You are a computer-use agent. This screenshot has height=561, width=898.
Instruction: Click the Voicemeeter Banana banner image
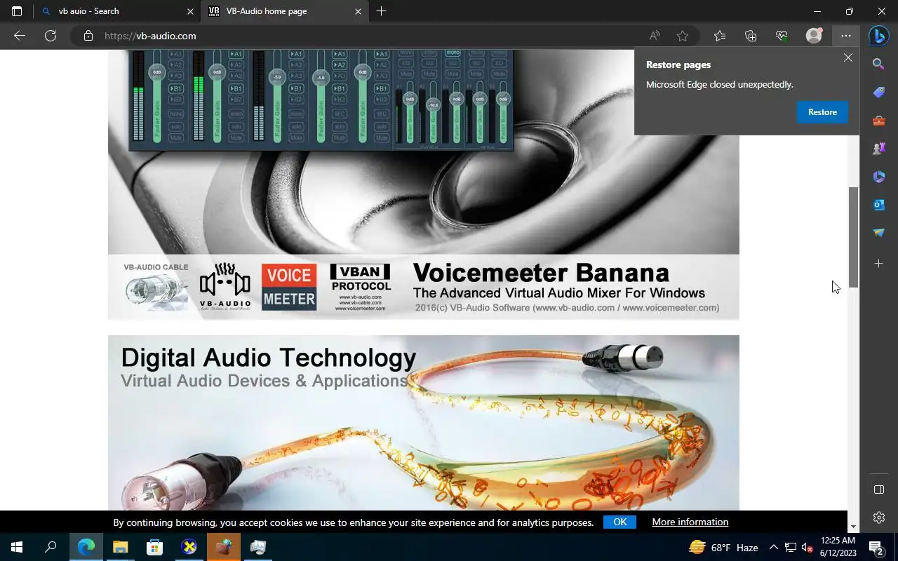424,185
